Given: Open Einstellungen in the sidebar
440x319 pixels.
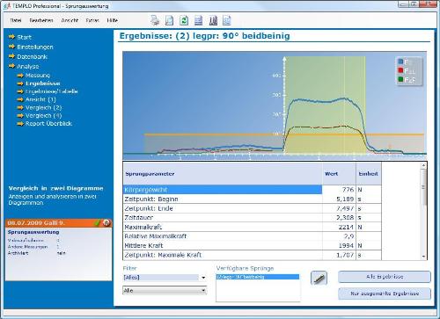Looking at the screenshot, I should (35, 47).
